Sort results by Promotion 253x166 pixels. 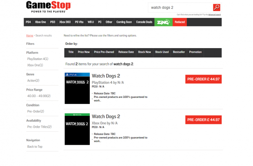point(195,52)
